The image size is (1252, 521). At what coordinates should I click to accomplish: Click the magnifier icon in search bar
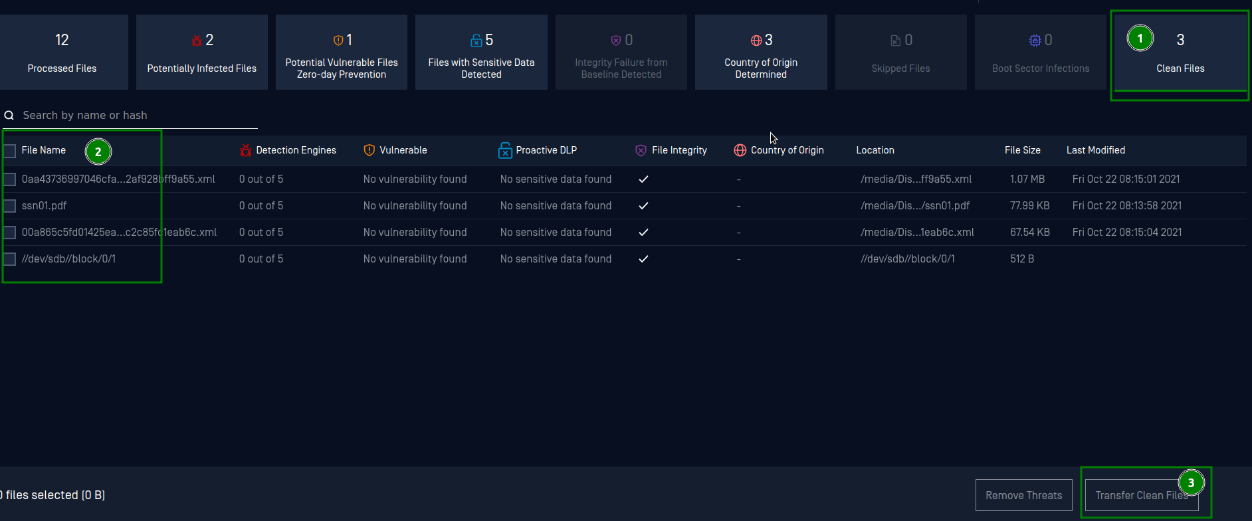coord(9,116)
